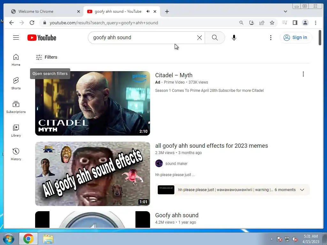Click the install app icon in address bar
This screenshot has height=245, width=327.
(x=252, y=23)
